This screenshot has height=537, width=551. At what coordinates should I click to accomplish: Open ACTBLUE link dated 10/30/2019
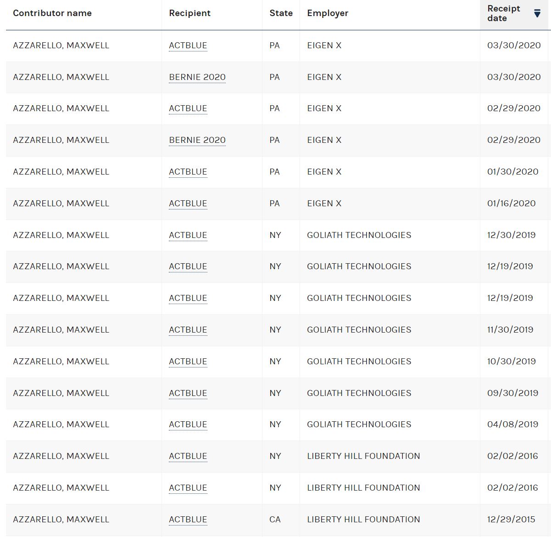click(x=188, y=362)
